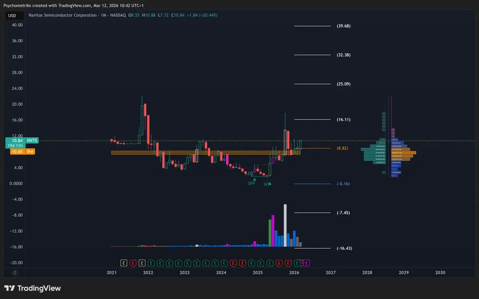Click the -20.00 price axis label
The image size is (479, 299).
(x=16, y=263)
